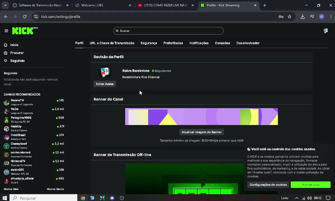Image resolution: width=335 pixels, height=201 pixels.
Task: Open BaianoTV recommended channel
Action: coord(34,102)
